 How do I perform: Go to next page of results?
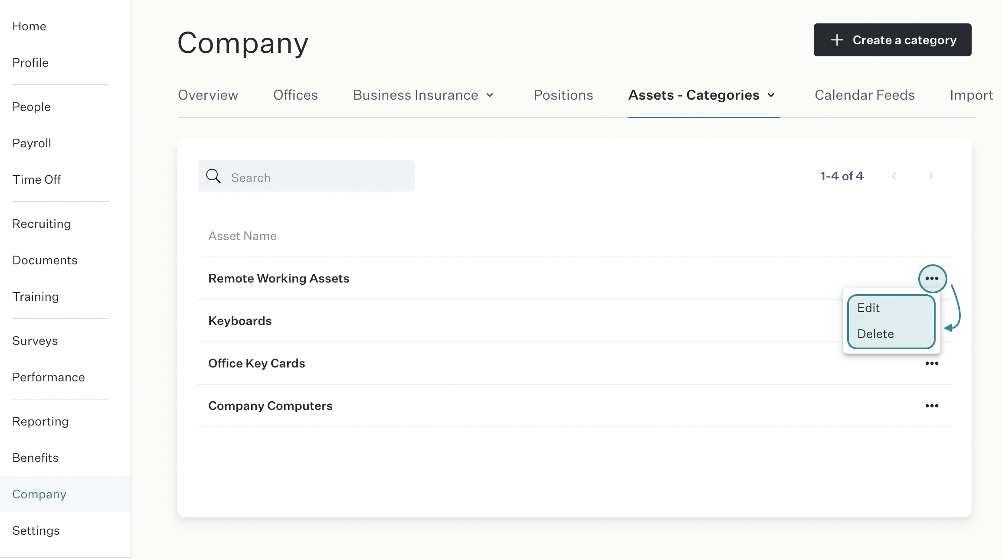click(931, 176)
